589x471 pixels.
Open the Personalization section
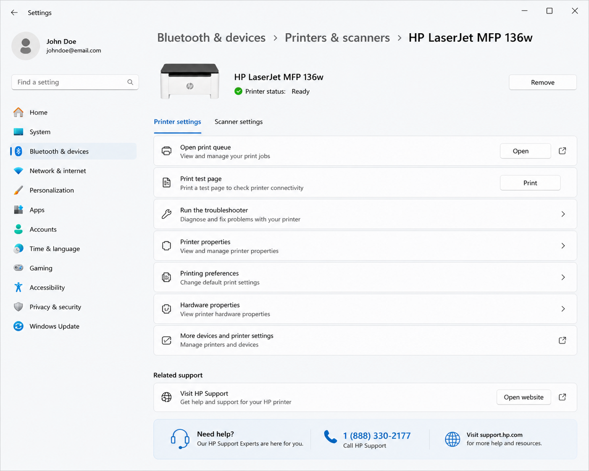click(74, 190)
